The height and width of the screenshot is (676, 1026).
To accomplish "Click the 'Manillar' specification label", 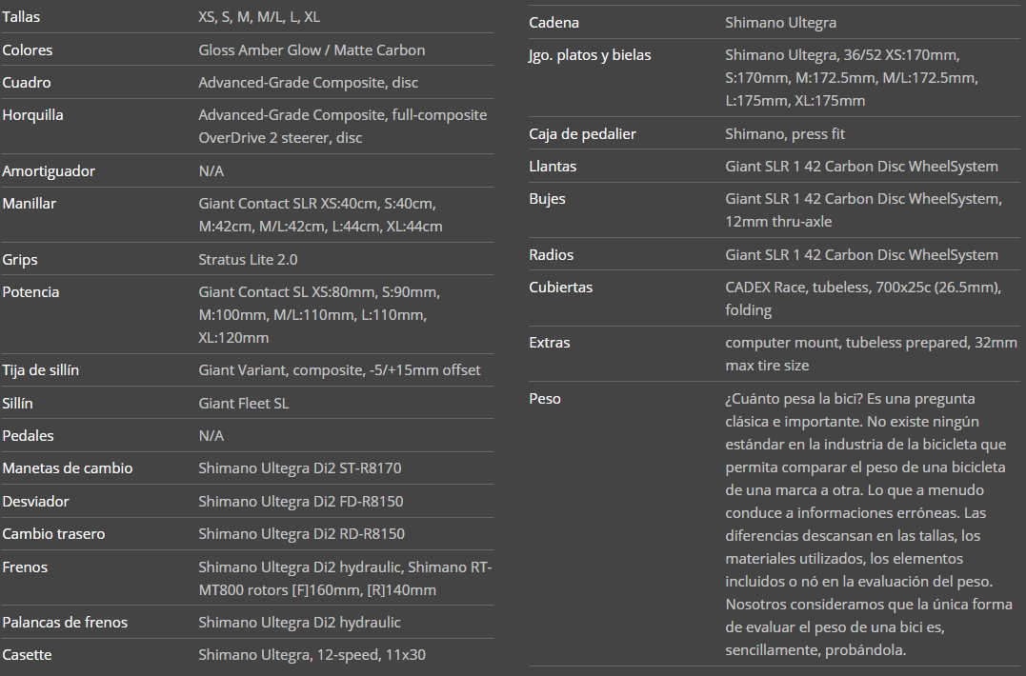I will point(30,204).
